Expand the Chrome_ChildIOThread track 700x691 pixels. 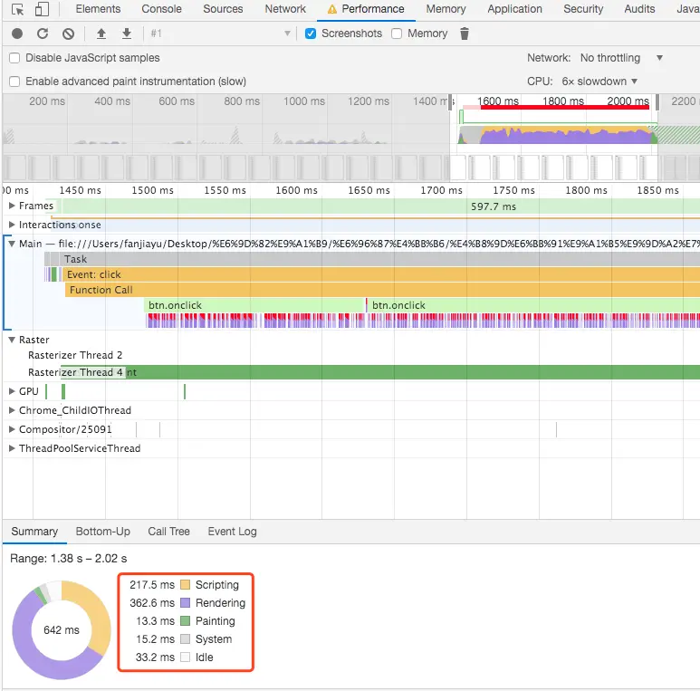click(x=12, y=410)
